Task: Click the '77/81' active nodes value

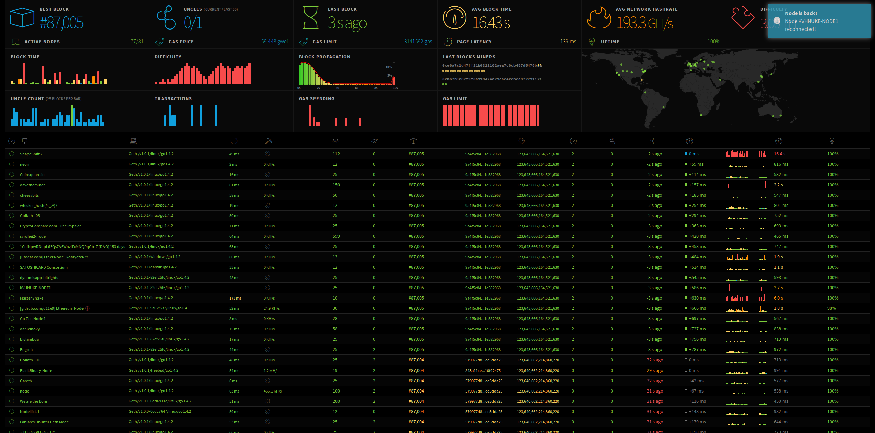Action: [x=137, y=42]
